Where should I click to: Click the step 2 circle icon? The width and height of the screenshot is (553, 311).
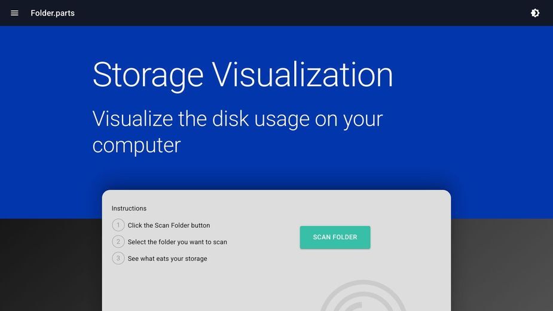pyautogui.click(x=118, y=242)
